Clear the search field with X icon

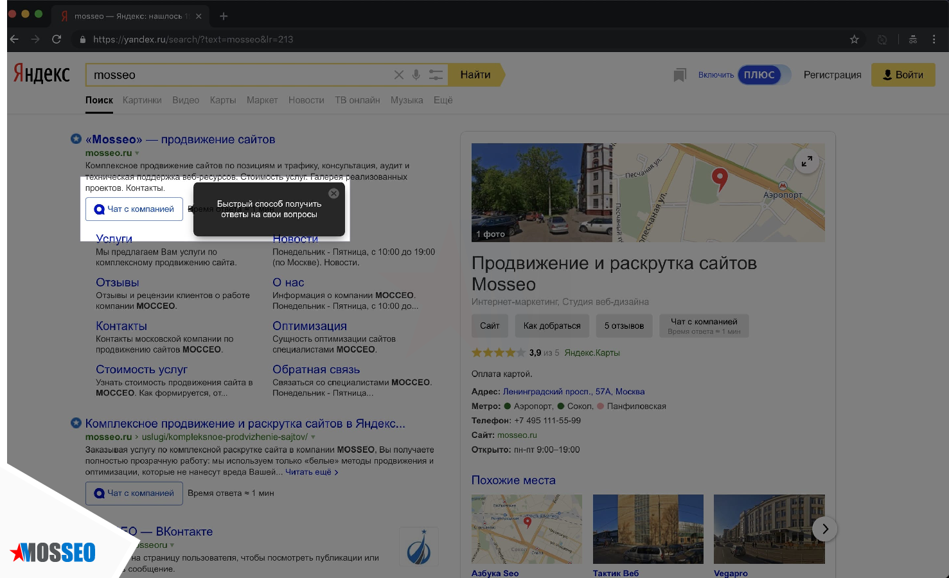pos(399,75)
